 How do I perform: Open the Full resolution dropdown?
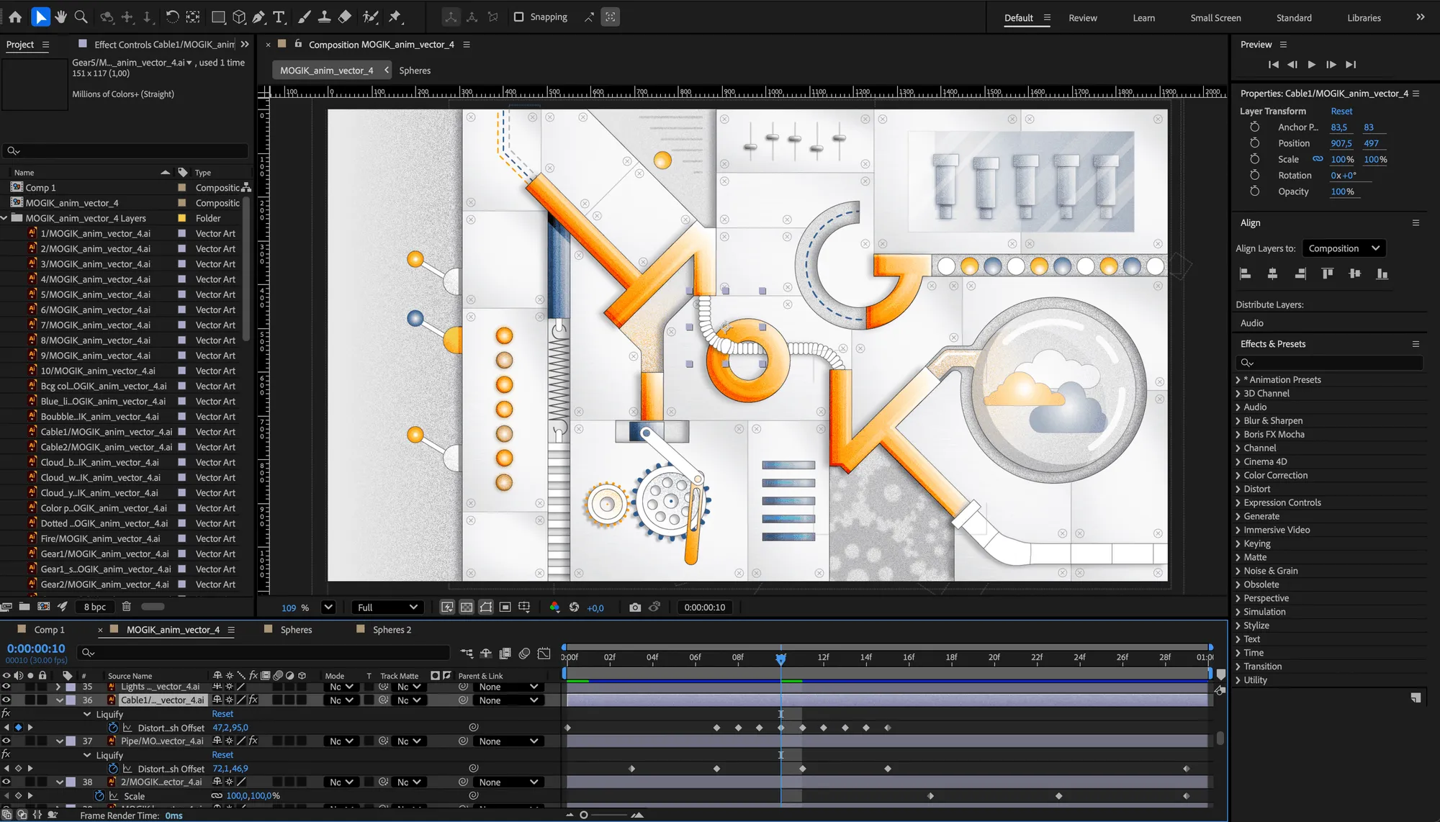[387, 608]
